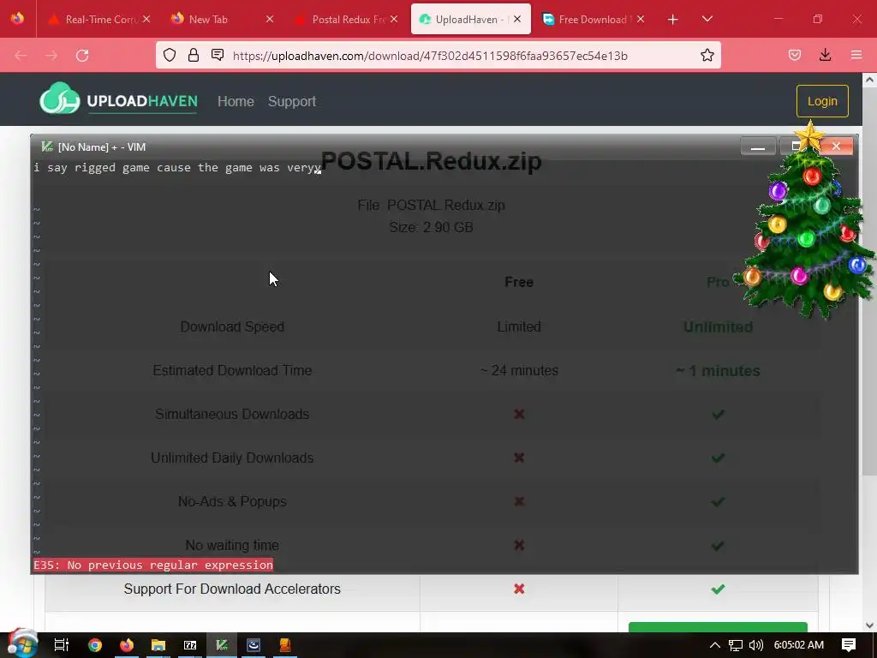Viewport: 877px width, 658px height.
Task: Open the Support link in site navbar
Action: click(291, 101)
